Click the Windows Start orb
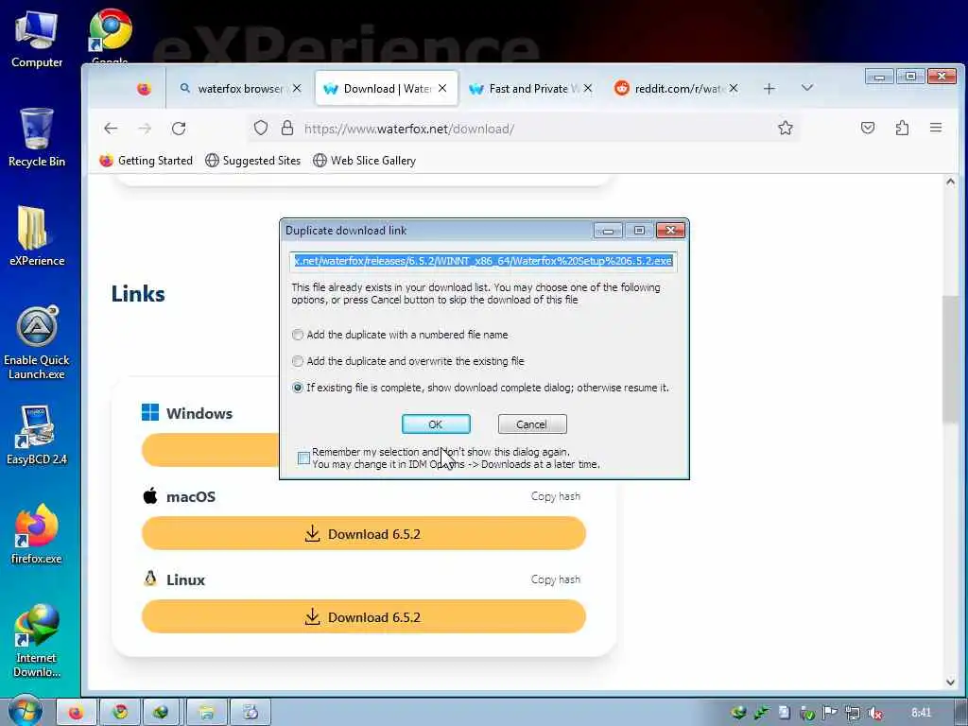 26,711
